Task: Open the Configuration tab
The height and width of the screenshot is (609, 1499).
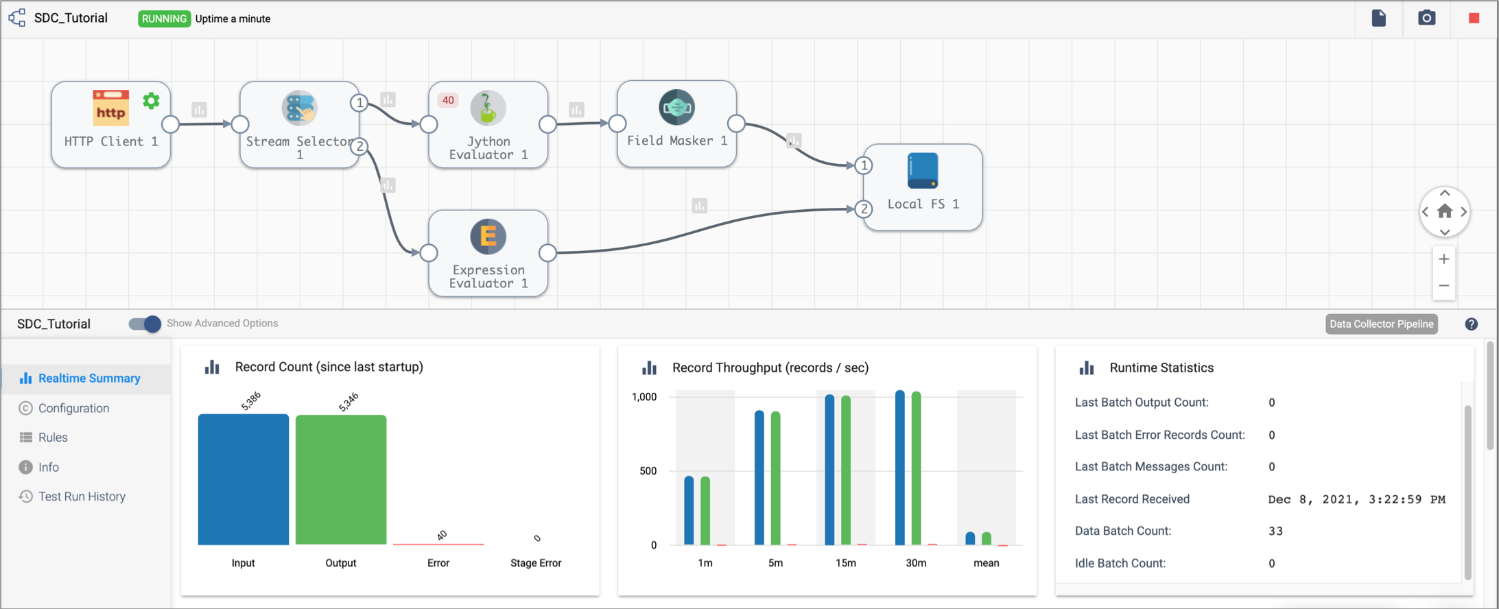Action: pyautogui.click(x=73, y=408)
